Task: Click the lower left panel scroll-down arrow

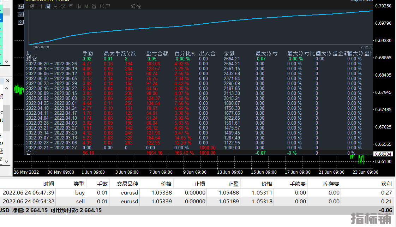Action: pyautogui.click(x=7, y=161)
